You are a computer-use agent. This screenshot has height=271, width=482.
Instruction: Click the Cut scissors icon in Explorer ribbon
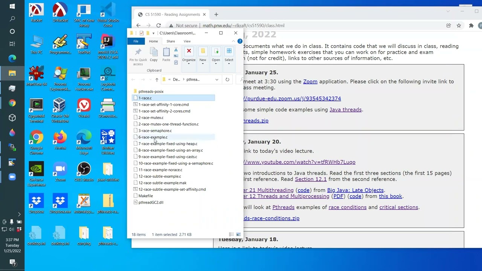(176, 50)
